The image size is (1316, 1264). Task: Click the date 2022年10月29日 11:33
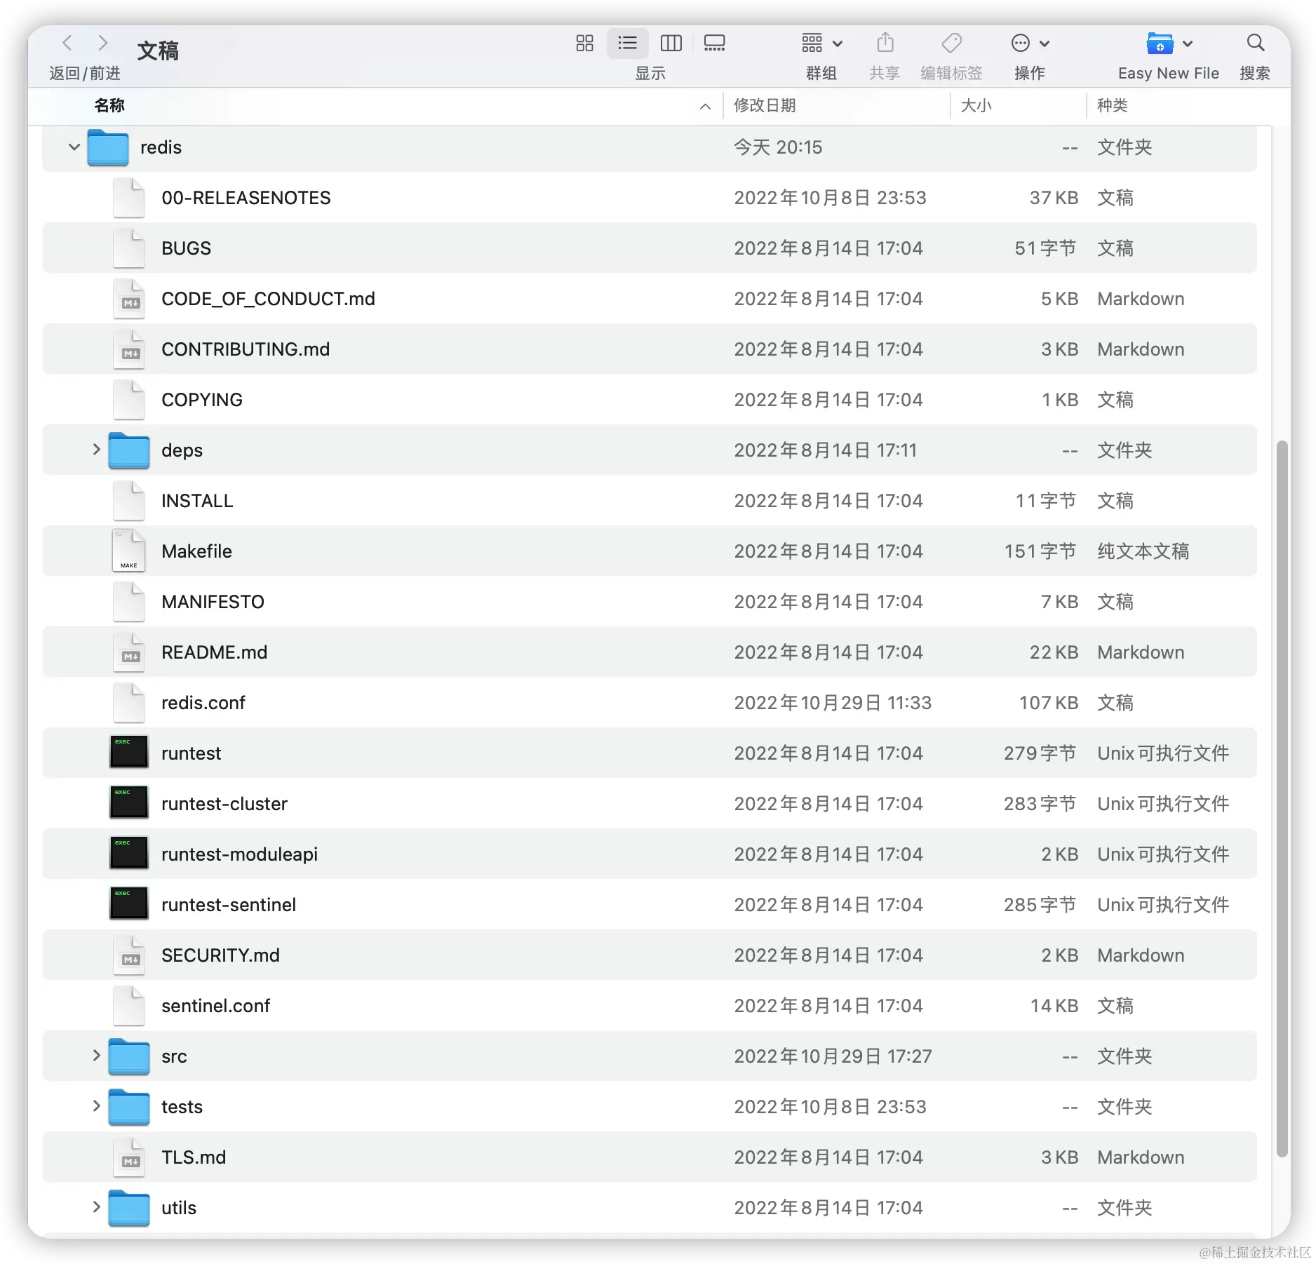(833, 703)
